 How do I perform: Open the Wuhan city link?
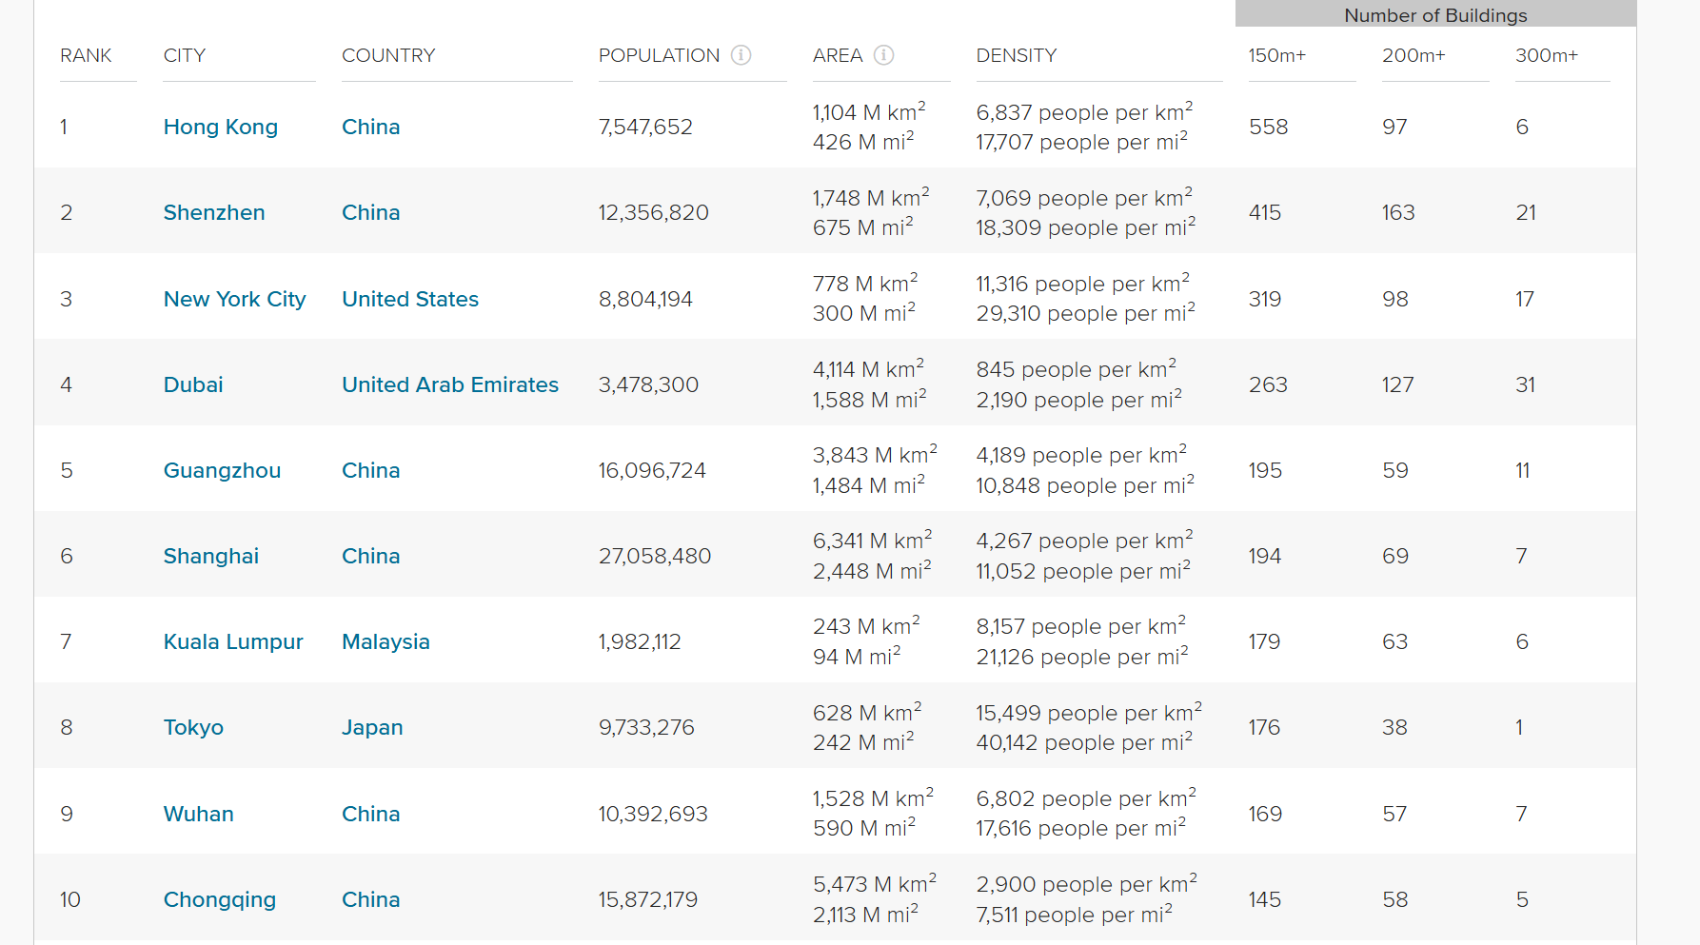click(198, 814)
